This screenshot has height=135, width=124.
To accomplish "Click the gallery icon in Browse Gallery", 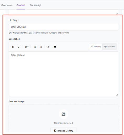I will pos(55,131).
